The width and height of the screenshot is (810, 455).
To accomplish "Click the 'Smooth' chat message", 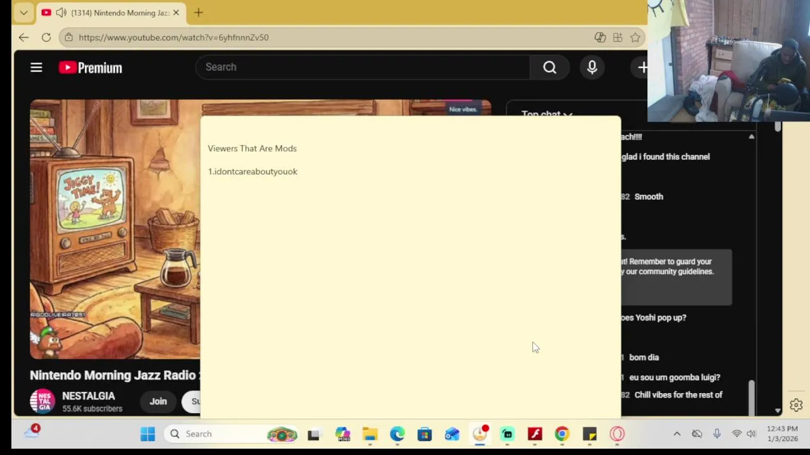I will click(x=649, y=197).
